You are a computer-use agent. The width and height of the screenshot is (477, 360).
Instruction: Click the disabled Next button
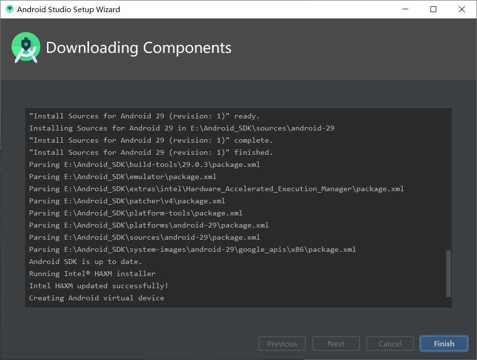(336, 344)
